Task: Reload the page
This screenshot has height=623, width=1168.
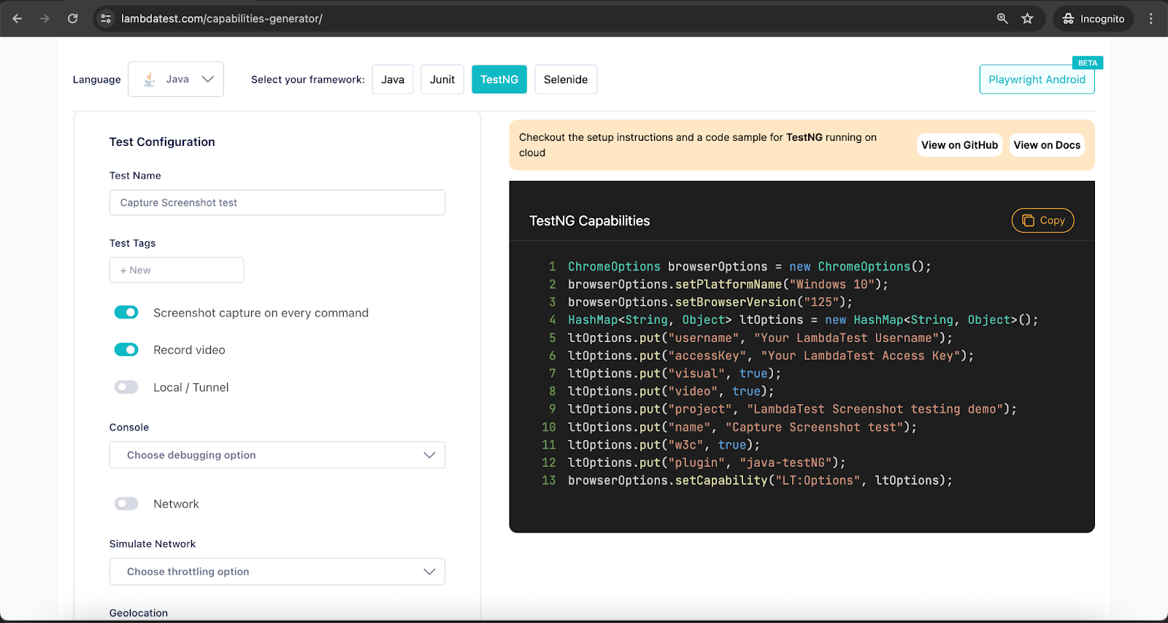Action: point(72,18)
